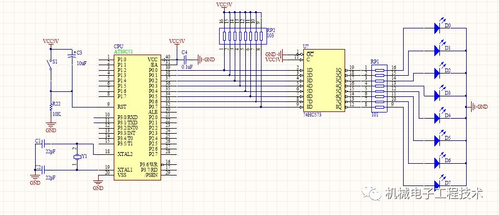Click the 10uF value of C3
Viewport: 499px width, 215px height.
point(82,63)
